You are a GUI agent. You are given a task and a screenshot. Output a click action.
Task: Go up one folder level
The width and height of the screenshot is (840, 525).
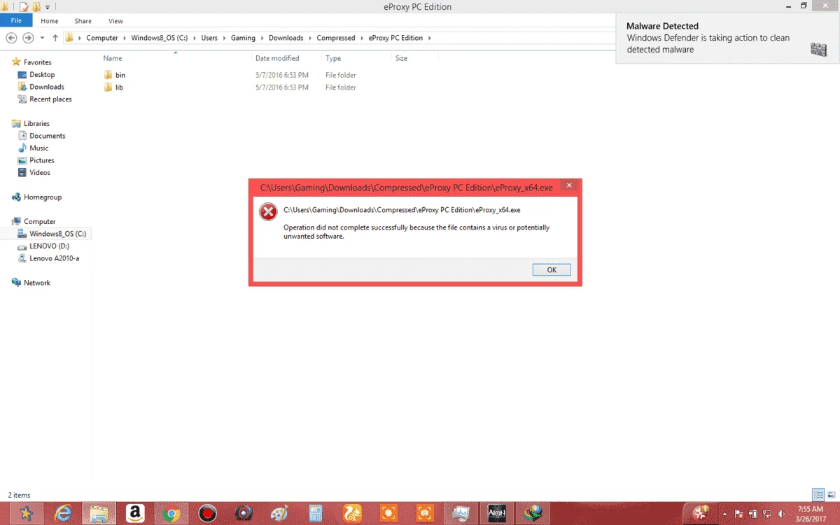point(55,38)
